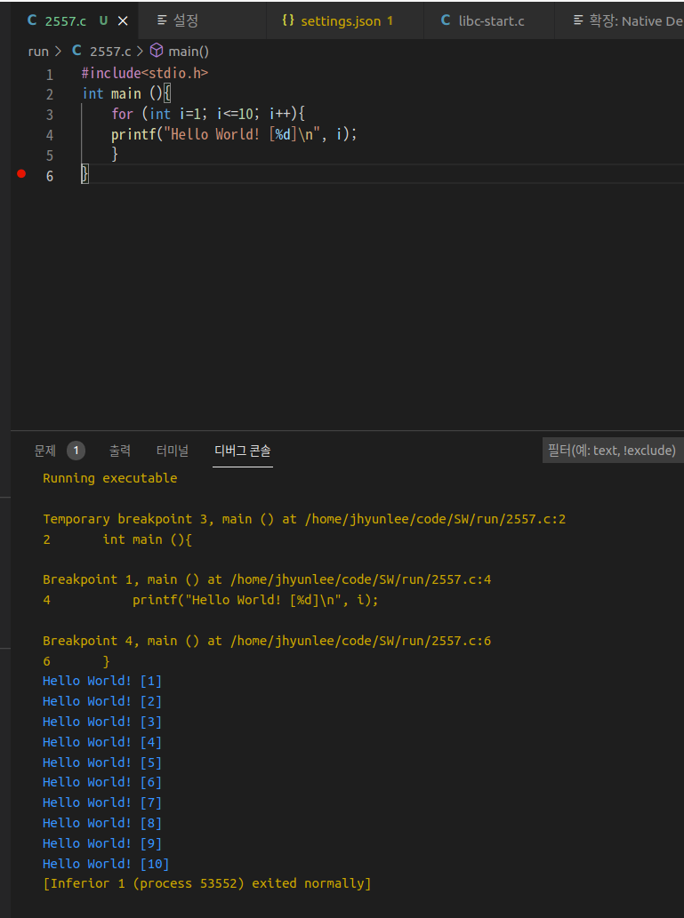Screen dimensions: 684x918
Task: Open the 설정 tab
Action: (202, 21)
